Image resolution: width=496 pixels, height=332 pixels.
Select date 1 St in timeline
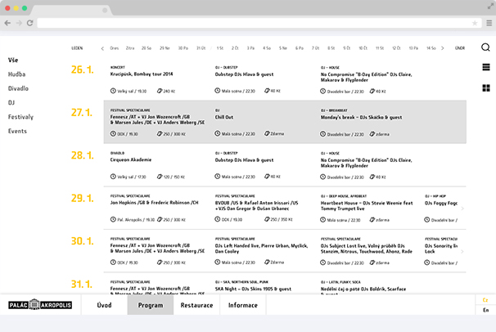[220, 48]
